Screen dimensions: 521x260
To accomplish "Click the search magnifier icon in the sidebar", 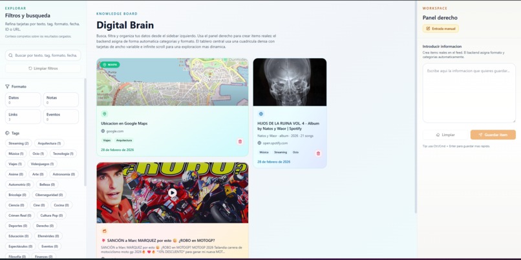I will [11, 55].
